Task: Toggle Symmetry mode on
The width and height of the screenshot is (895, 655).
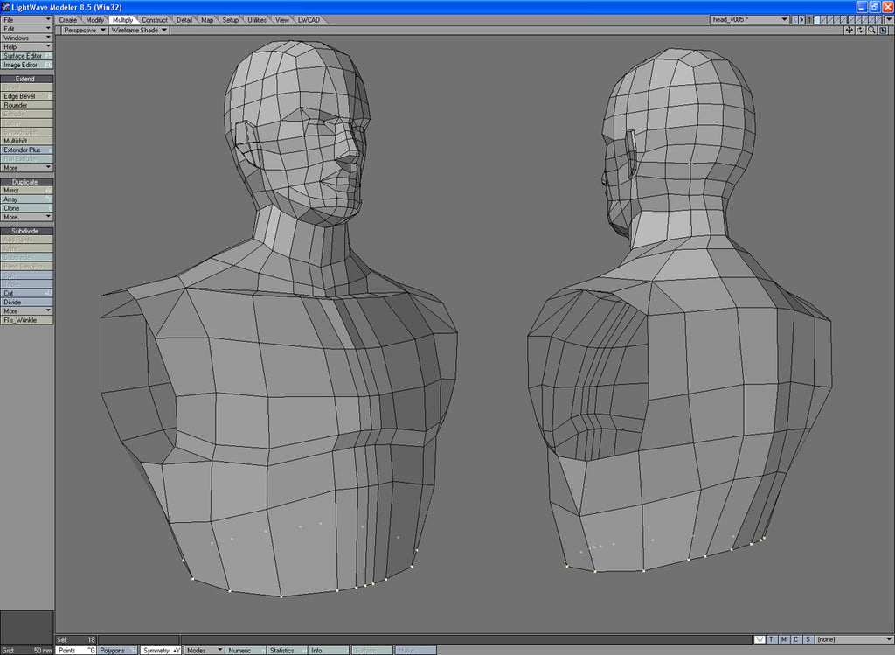Action: [x=161, y=651]
